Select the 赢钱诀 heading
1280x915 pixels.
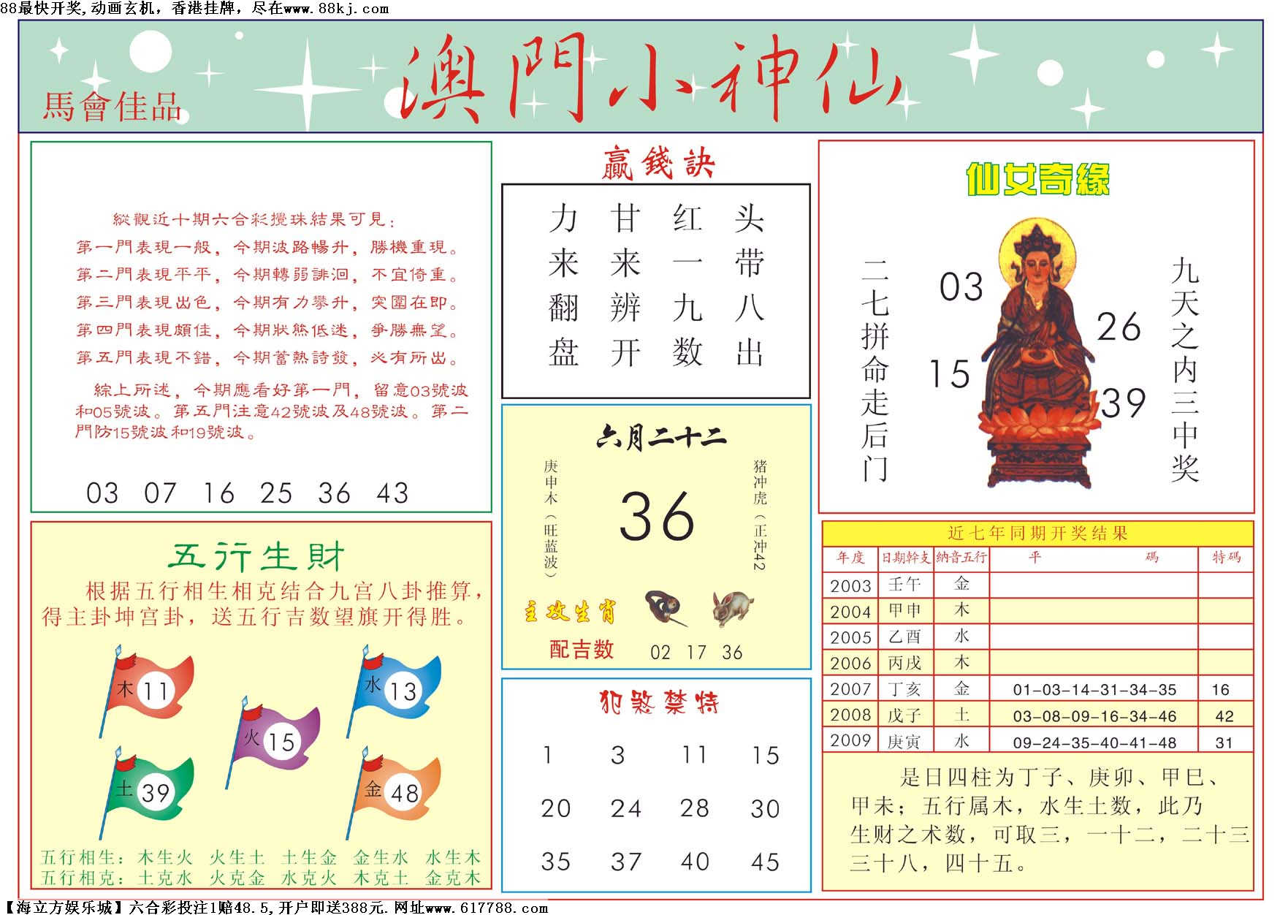coord(656,163)
